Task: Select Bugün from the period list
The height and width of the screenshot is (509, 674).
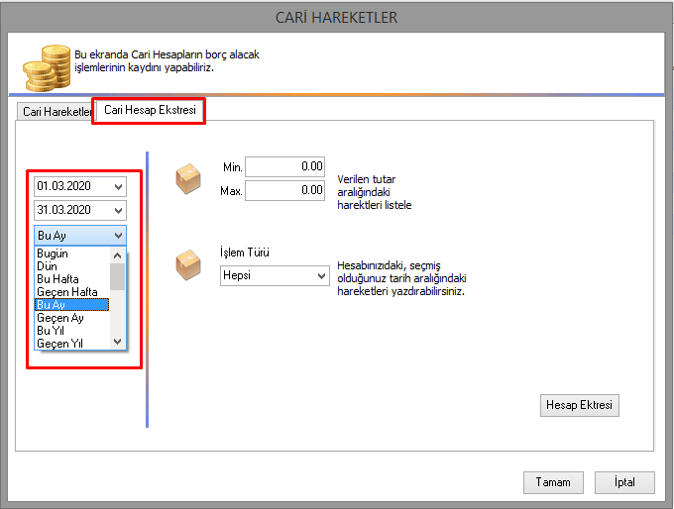Action: pos(53,254)
